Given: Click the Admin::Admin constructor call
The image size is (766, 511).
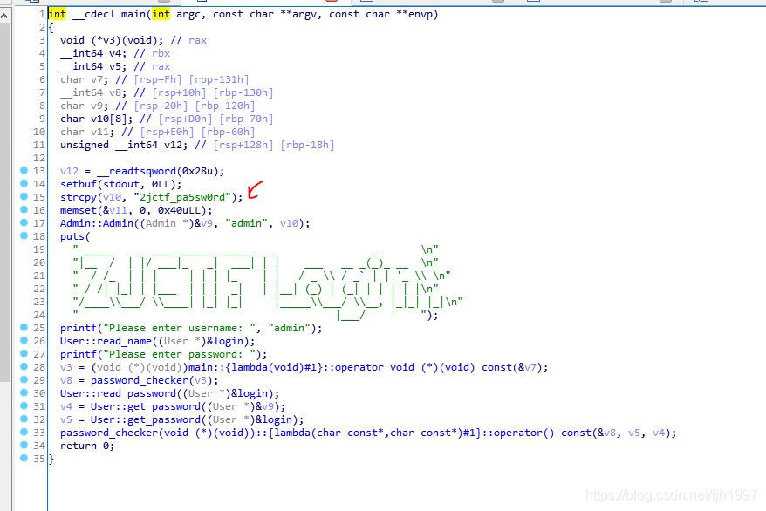Looking at the screenshot, I should tap(97, 223).
